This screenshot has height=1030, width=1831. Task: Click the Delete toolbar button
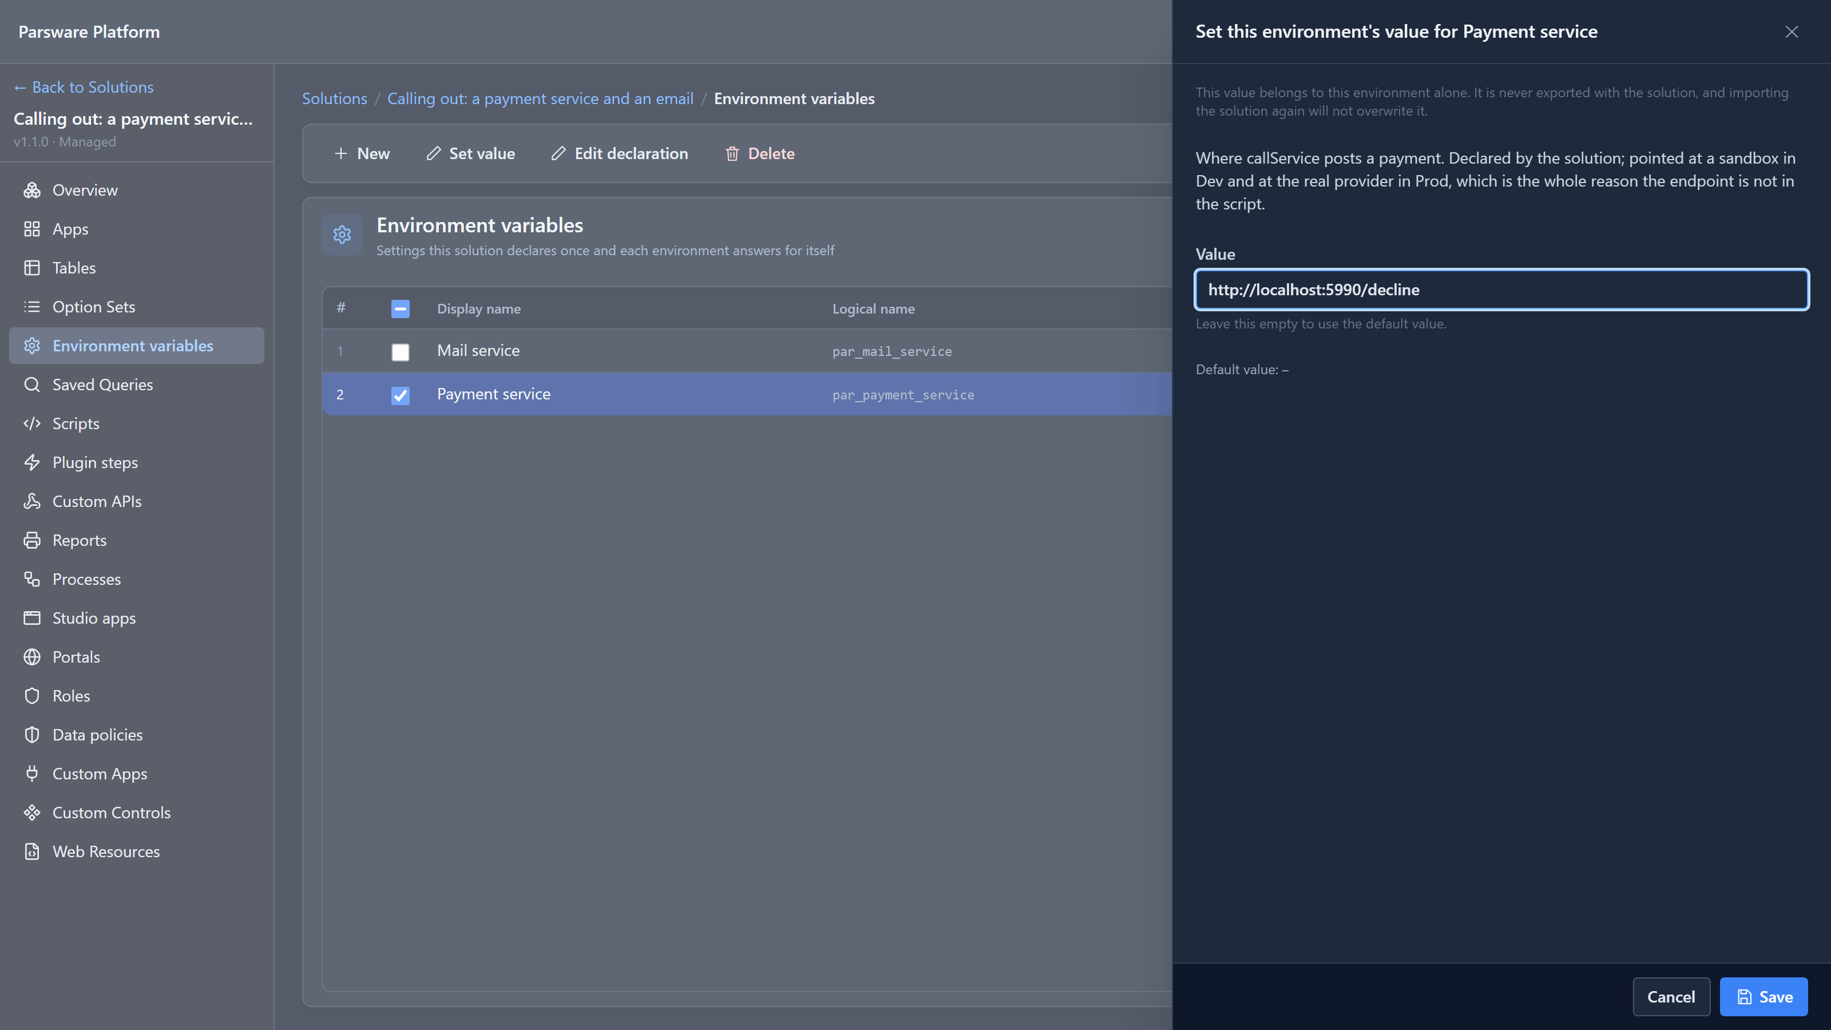pos(760,153)
